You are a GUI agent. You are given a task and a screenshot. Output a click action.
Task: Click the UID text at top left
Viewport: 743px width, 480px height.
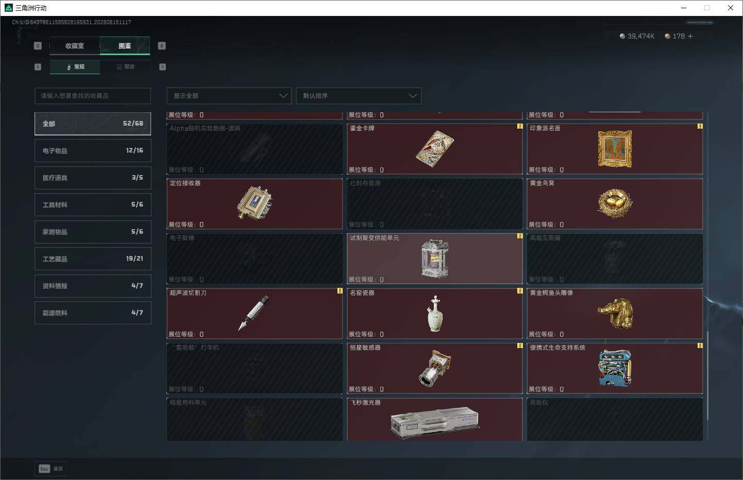[x=72, y=22]
